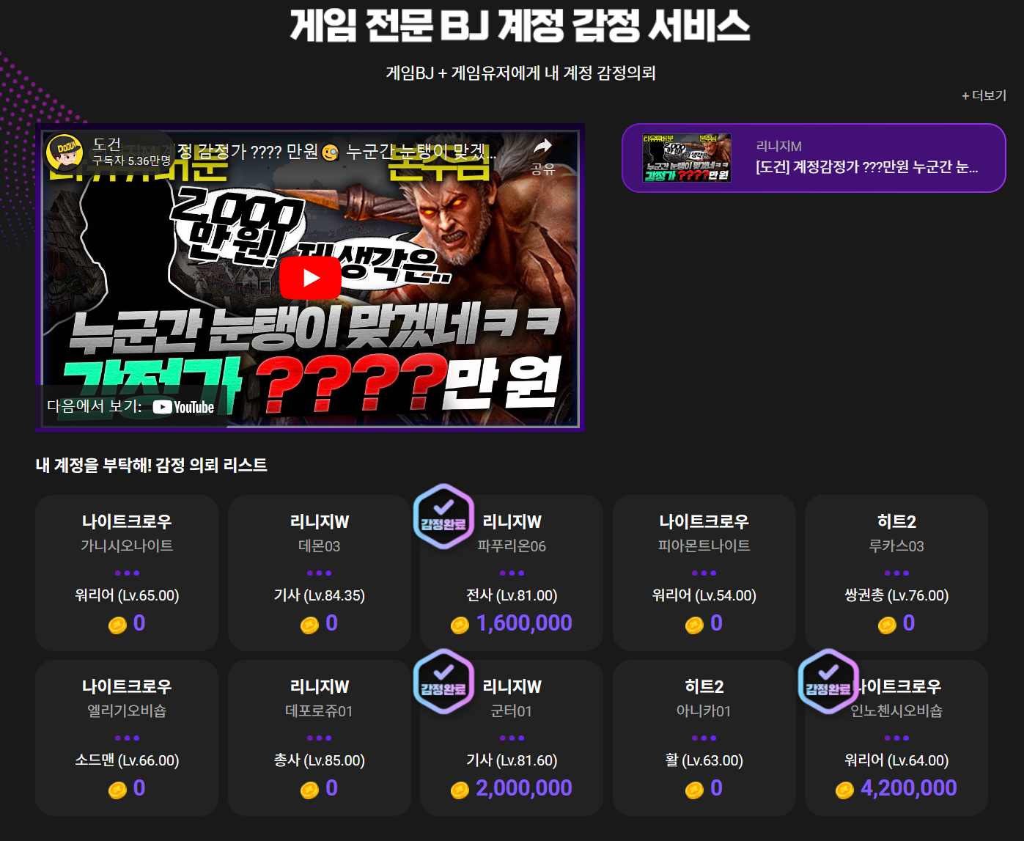Click 총사 (Lv.85.00) text

320,760
